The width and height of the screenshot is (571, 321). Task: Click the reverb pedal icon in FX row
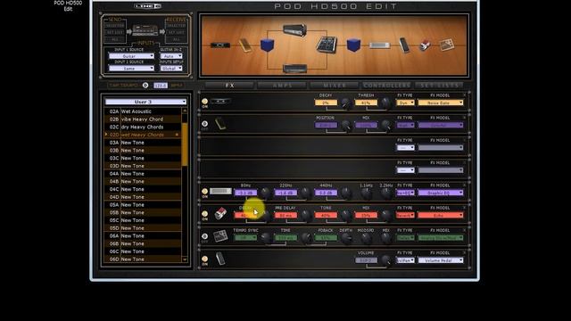pyautogui.click(x=220, y=214)
